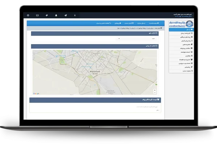Click the power/logout icon in top bar
Viewport: 217px width, 145px height.
click(x=28, y=15)
